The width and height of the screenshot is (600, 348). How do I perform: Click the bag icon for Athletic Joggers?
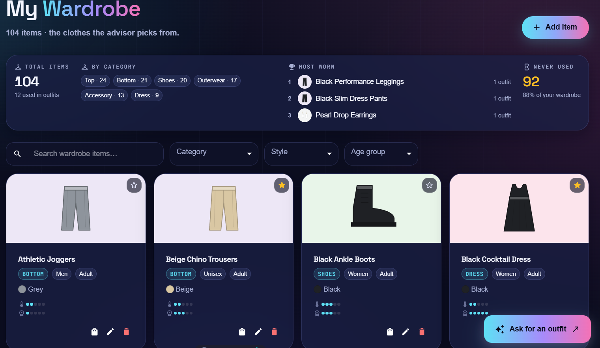pyautogui.click(x=94, y=332)
